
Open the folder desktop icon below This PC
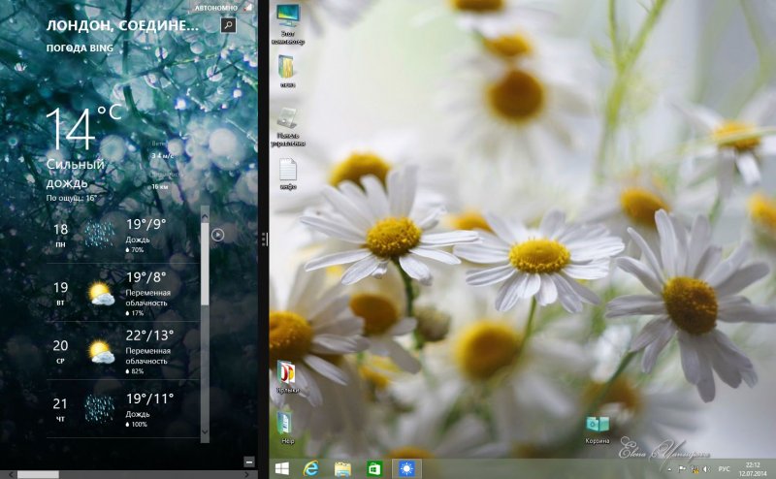click(x=287, y=72)
